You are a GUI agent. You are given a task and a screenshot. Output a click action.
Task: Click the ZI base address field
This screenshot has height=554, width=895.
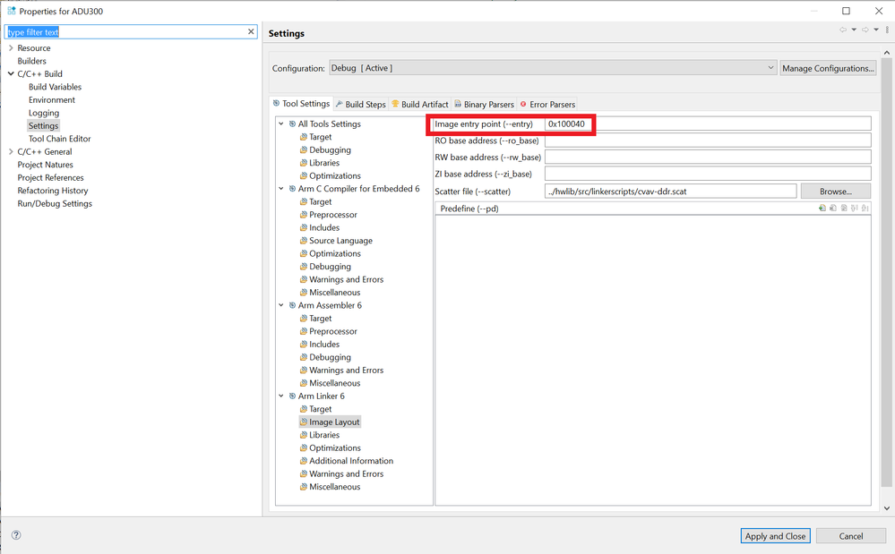tap(708, 174)
